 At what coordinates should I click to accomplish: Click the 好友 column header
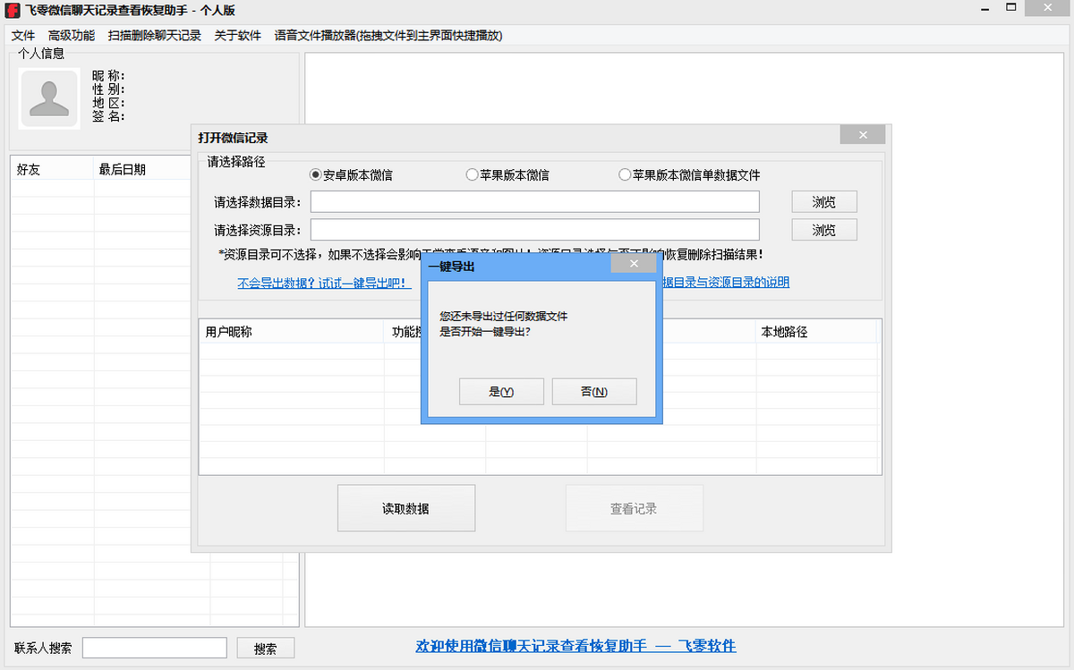click(x=52, y=169)
